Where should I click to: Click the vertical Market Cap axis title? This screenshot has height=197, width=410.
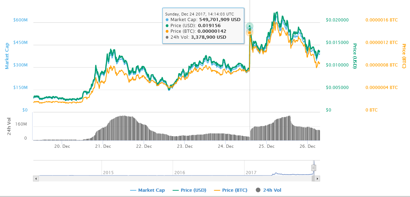7,56
